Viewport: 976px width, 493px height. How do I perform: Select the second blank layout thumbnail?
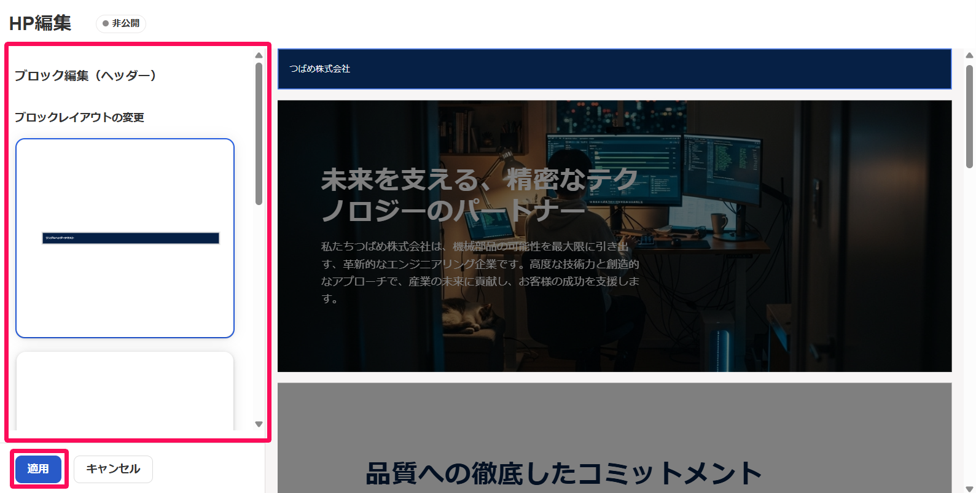(x=125, y=391)
